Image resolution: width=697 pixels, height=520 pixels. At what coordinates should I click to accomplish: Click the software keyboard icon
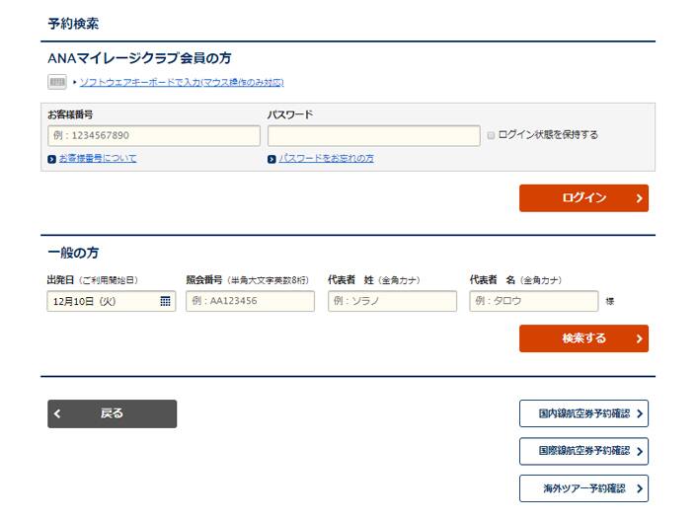pos(57,82)
